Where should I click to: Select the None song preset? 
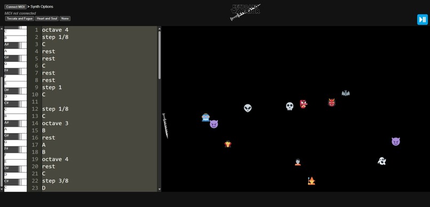coord(65,19)
